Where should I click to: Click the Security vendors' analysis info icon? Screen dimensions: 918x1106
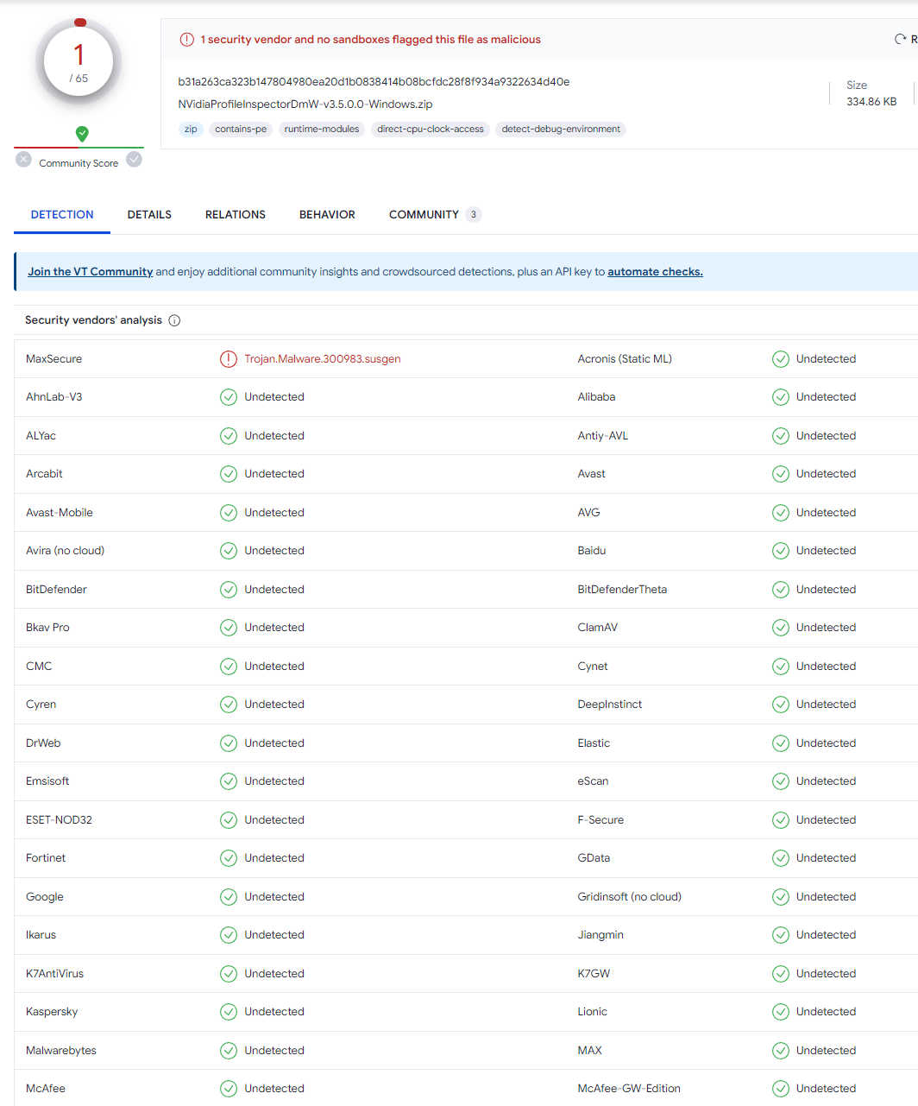click(174, 320)
